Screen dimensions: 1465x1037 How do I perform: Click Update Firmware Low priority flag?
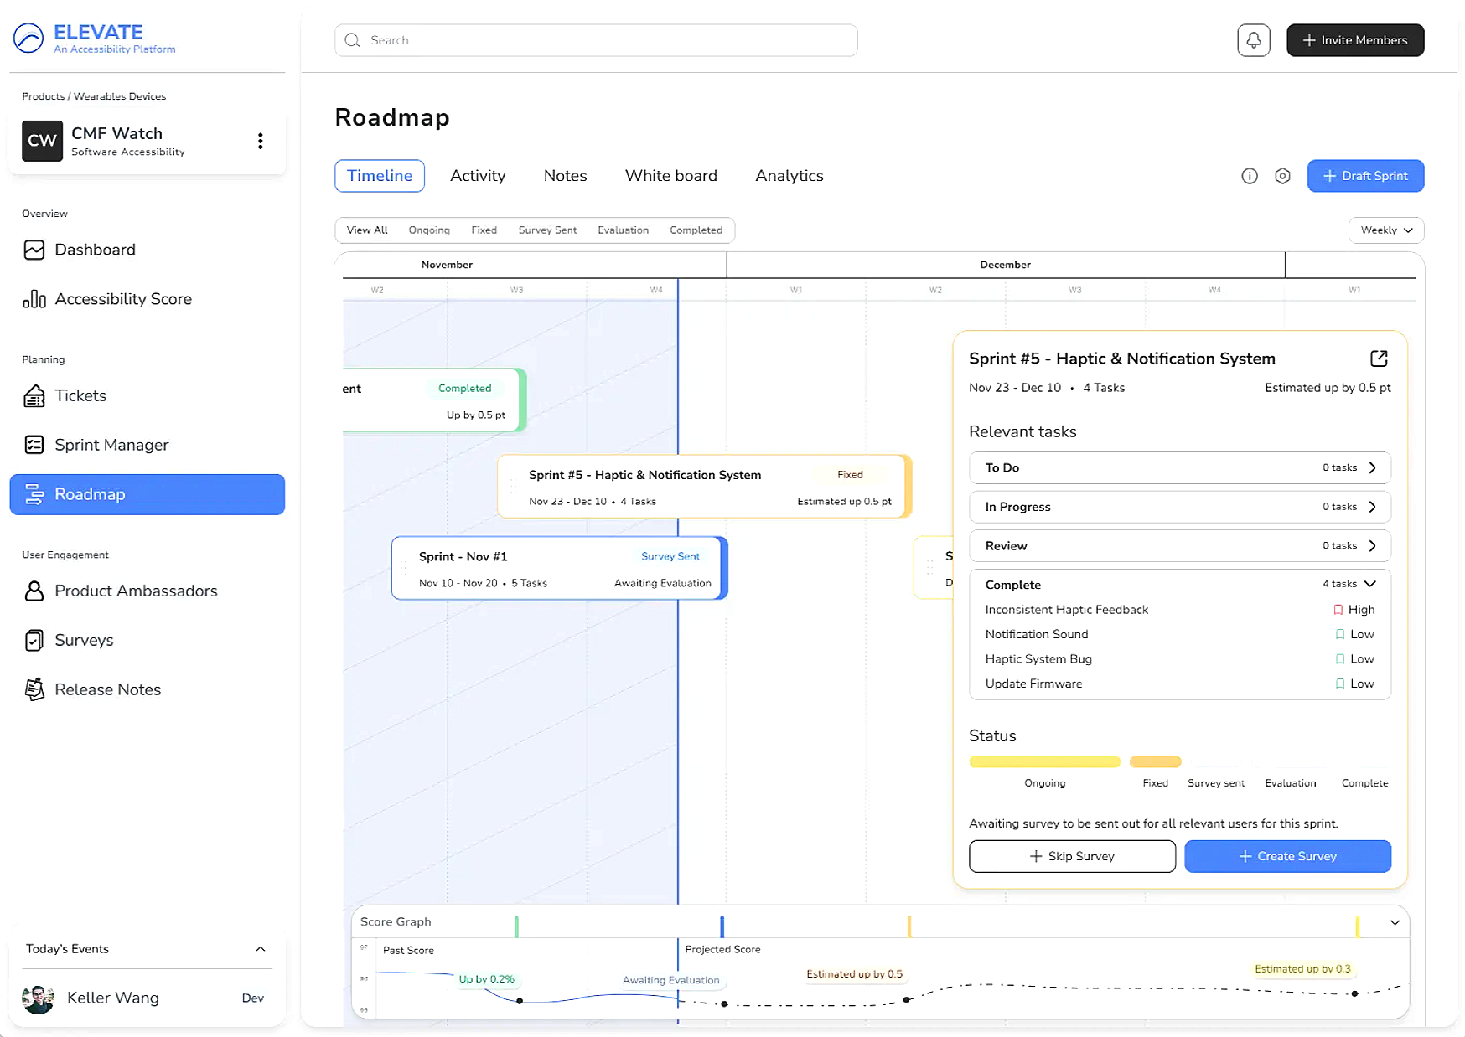coord(1339,684)
